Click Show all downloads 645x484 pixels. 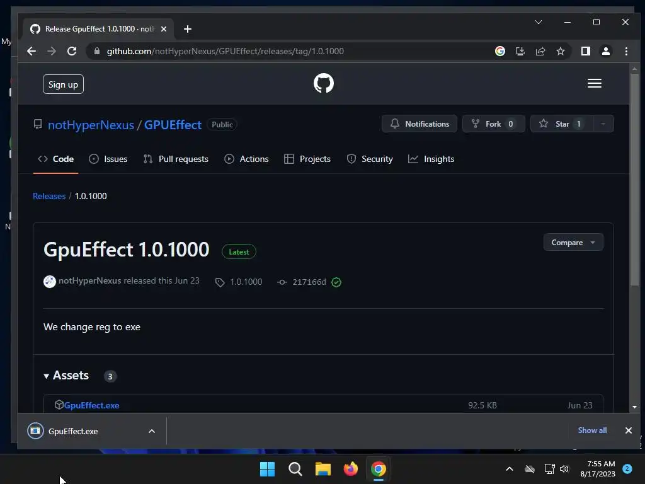click(x=592, y=430)
